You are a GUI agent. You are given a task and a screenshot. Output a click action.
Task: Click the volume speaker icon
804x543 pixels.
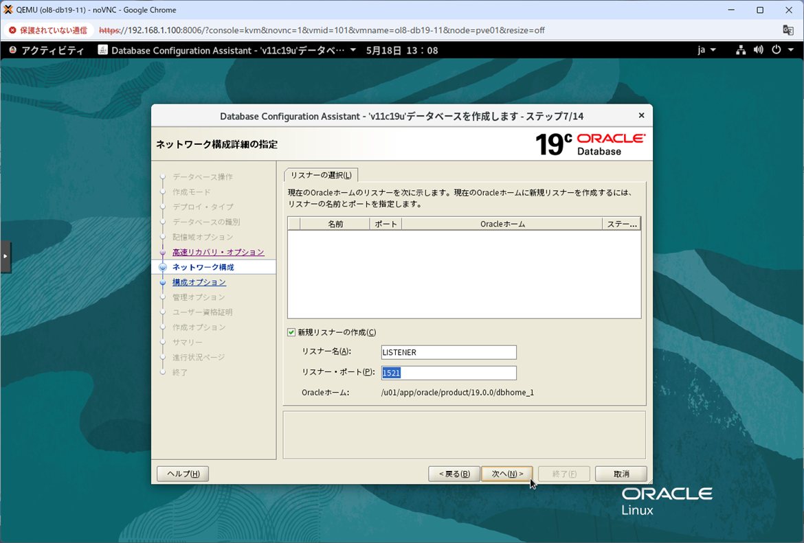click(x=758, y=50)
